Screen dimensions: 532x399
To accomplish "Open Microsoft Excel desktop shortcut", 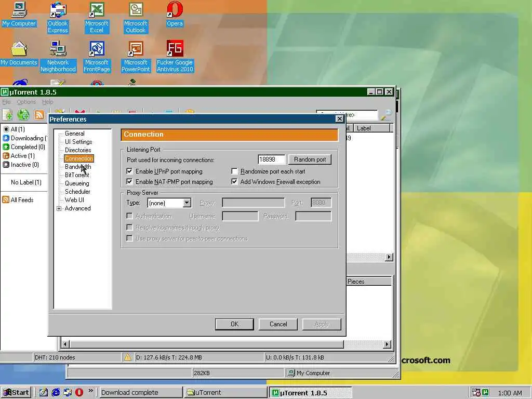I will pyautogui.click(x=97, y=17).
